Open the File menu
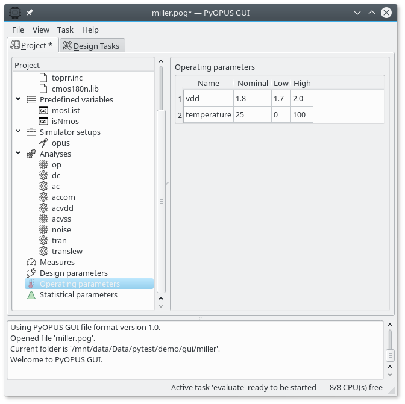 18,30
